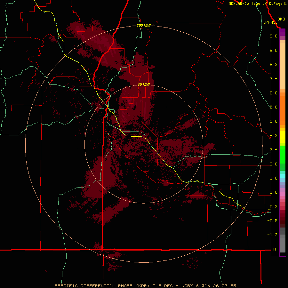Select the 9.8 value on the scale
Screen dimensions: 288x288
pyautogui.click(x=274, y=36)
